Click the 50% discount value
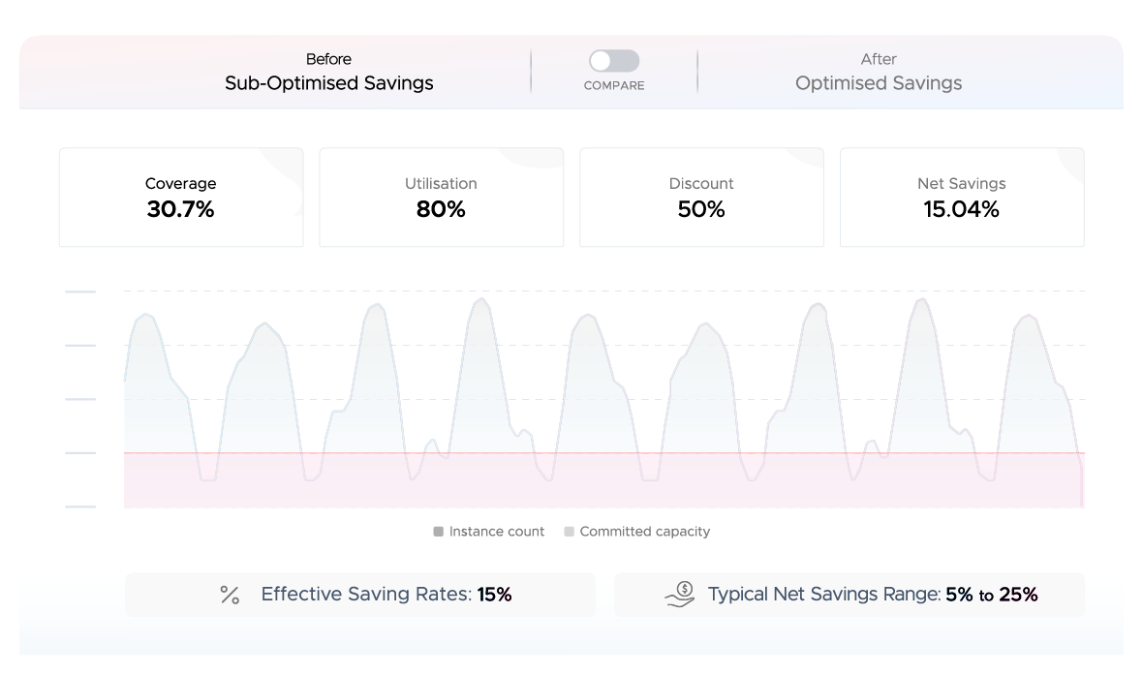 click(701, 210)
